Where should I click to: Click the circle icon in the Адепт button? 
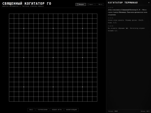pyautogui.click(x=88, y=4)
